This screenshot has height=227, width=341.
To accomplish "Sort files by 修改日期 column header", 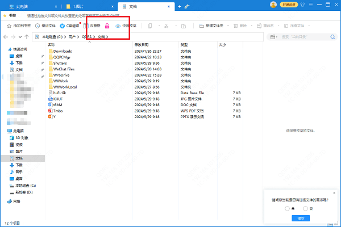I will tap(142, 44).
